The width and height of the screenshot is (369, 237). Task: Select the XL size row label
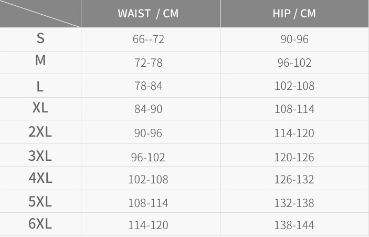[x=40, y=108]
